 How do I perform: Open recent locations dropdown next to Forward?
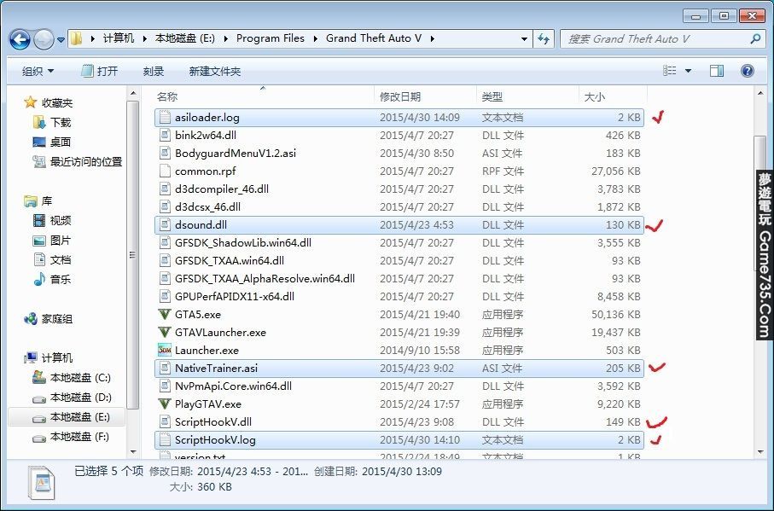pos(61,39)
